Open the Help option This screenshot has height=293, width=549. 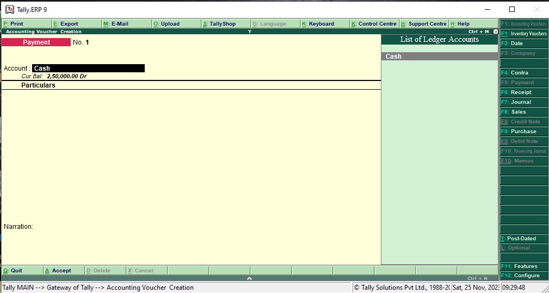coord(473,24)
